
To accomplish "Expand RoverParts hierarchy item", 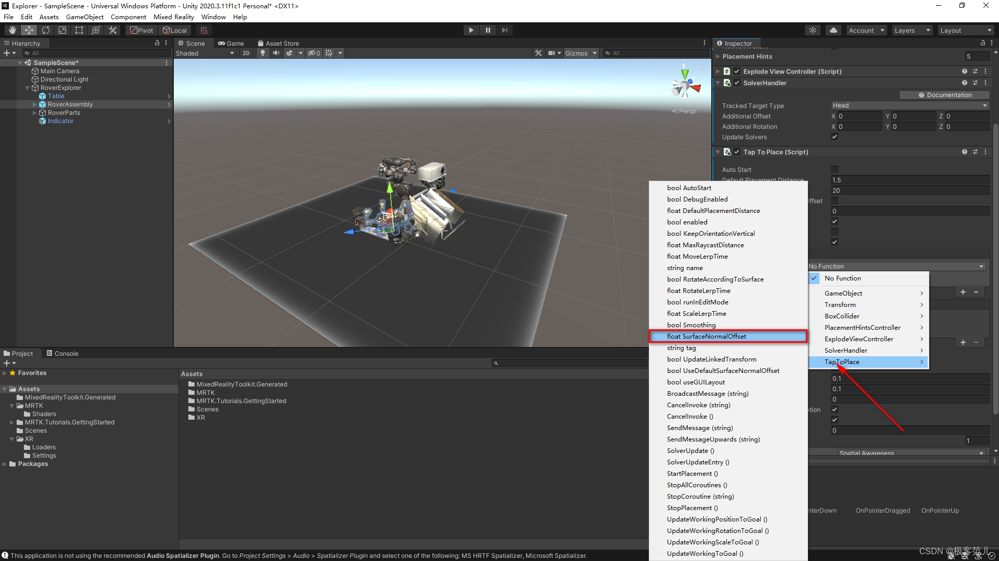I will [x=34, y=112].
